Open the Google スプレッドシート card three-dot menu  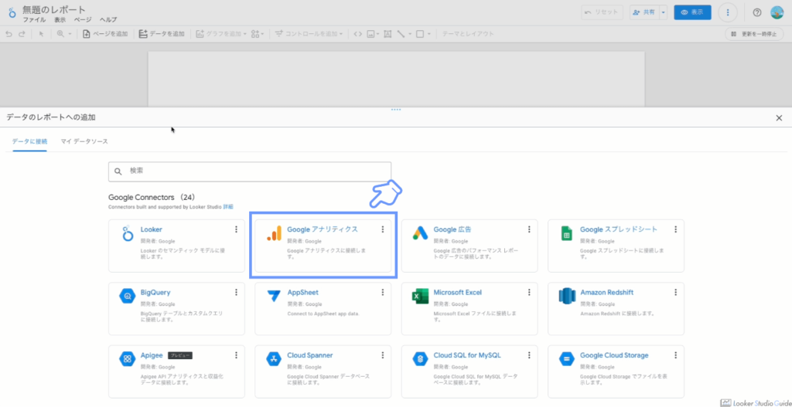(675, 229)
